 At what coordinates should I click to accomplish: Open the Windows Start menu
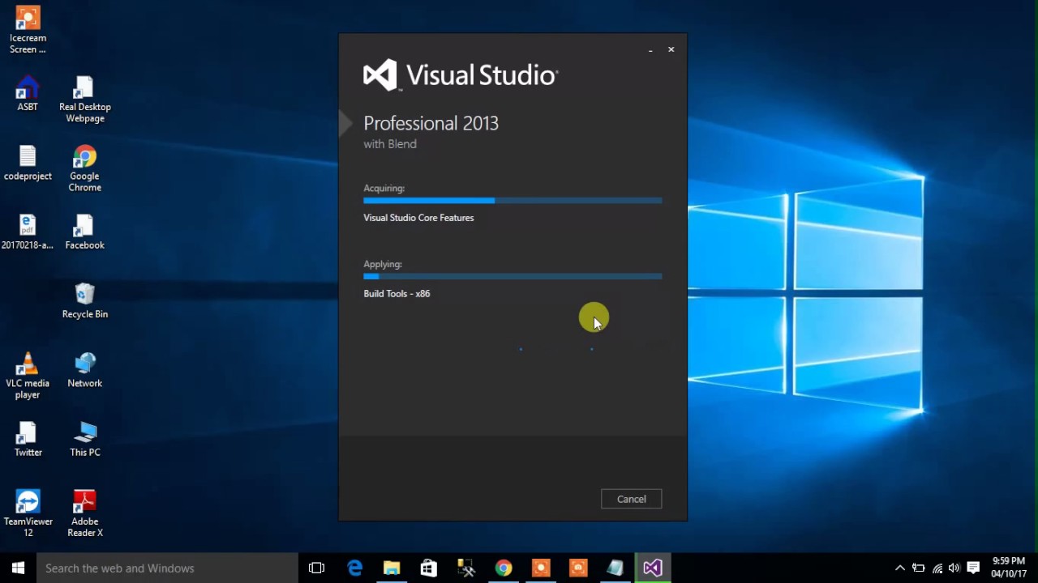[x=18, y=568]
